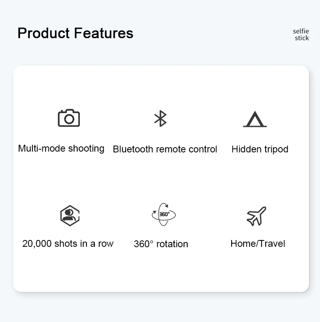Viewport: 320px width, 322px height.
Task: Click the airplane travel icon
Action: click(x=256, y=216)
